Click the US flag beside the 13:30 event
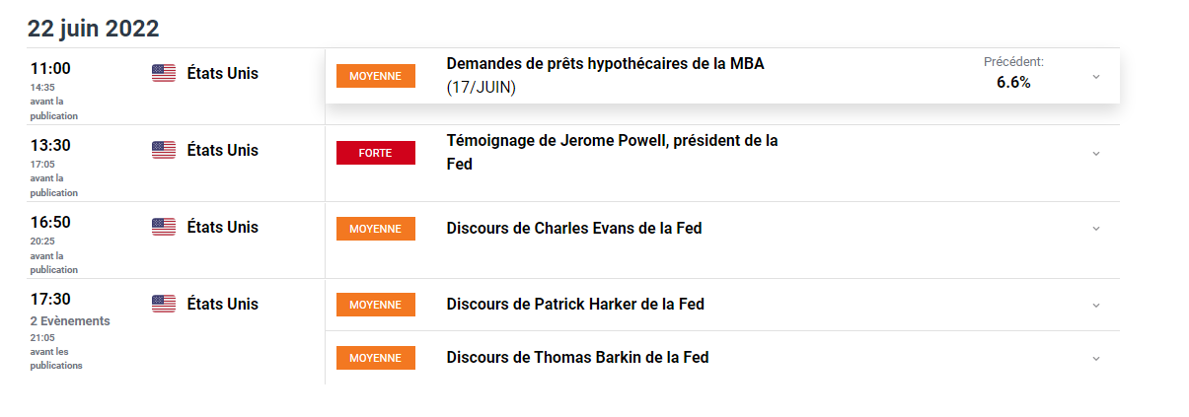Image resolution: width=1189 pixels, height=417 pixels. coord(164,150)
